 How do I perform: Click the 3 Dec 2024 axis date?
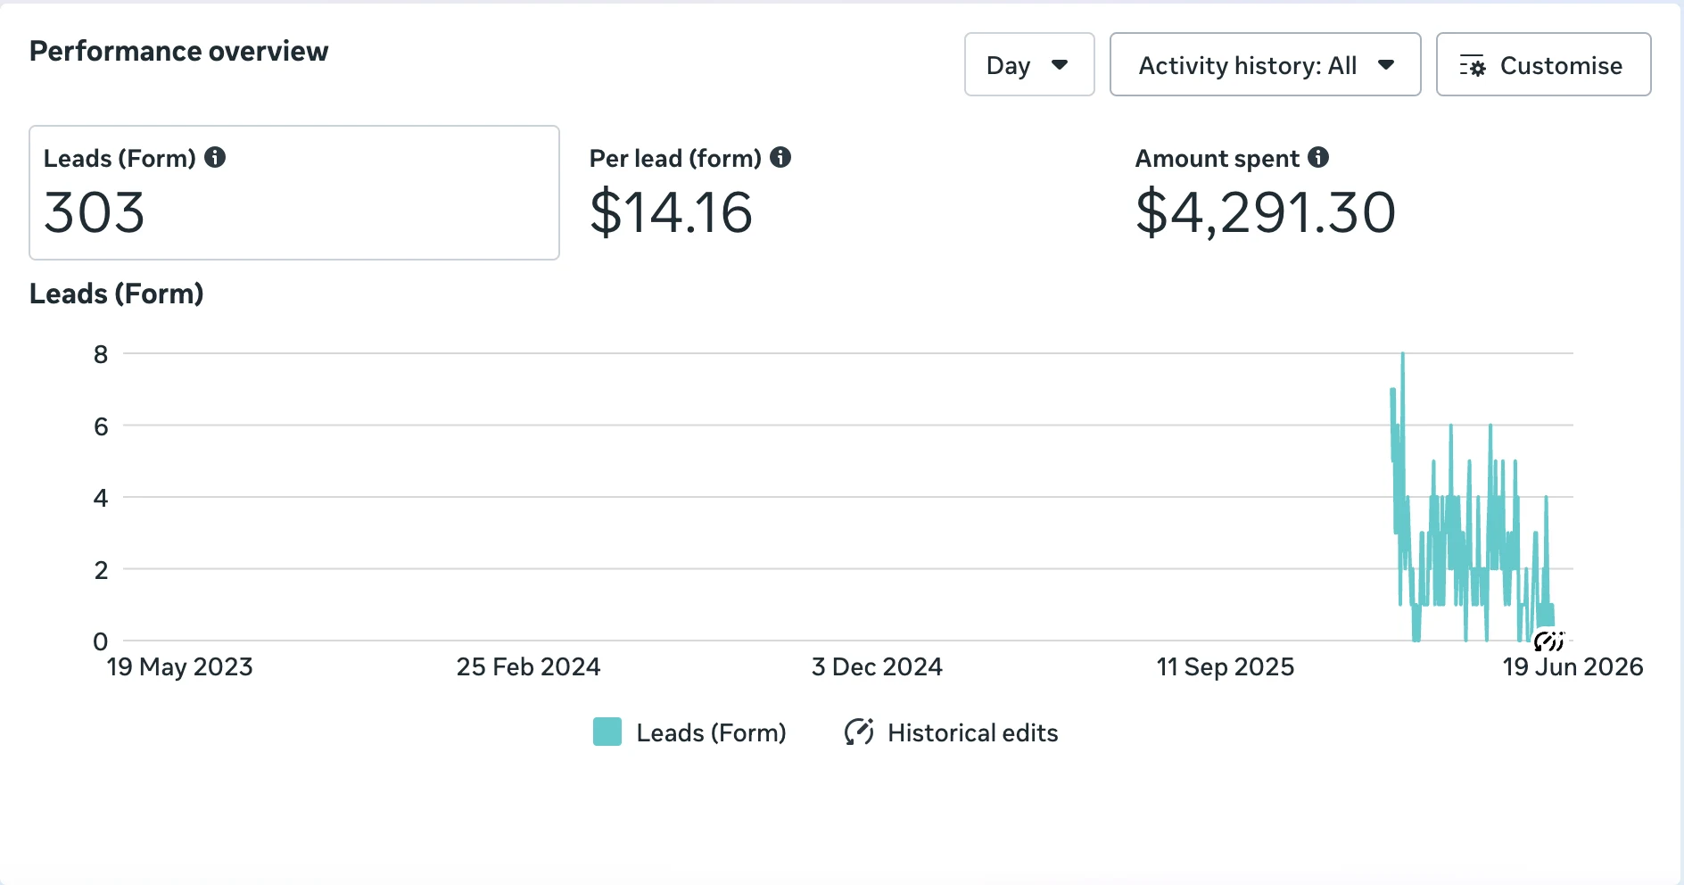pyautogui.click(x=877, y=666)
